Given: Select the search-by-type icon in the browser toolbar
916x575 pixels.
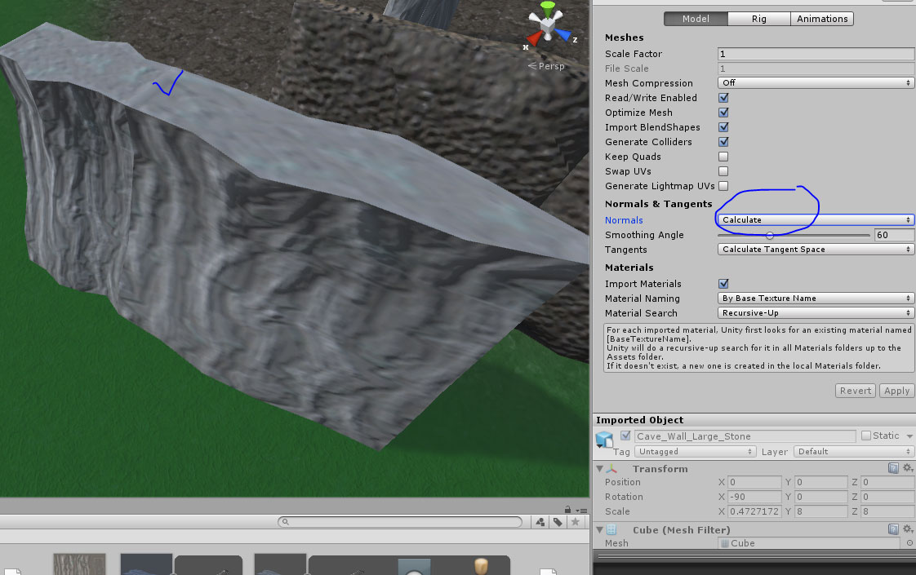Looking at the screenshot, I should click(x=540, y=521).
